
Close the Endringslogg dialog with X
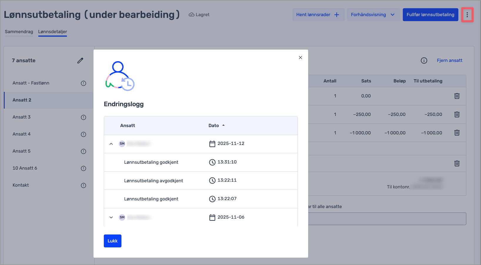(300, 58)
